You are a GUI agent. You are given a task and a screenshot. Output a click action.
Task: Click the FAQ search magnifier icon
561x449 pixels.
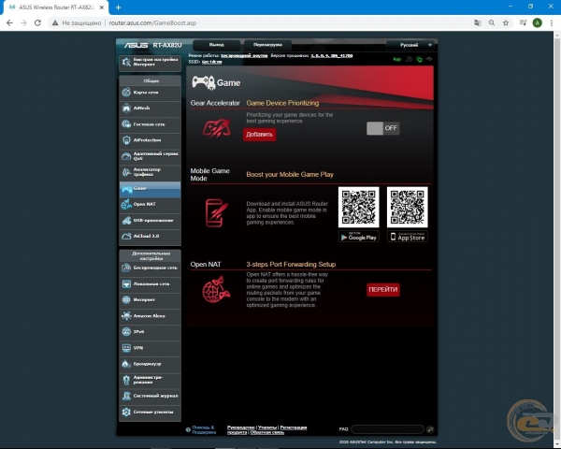430,429
